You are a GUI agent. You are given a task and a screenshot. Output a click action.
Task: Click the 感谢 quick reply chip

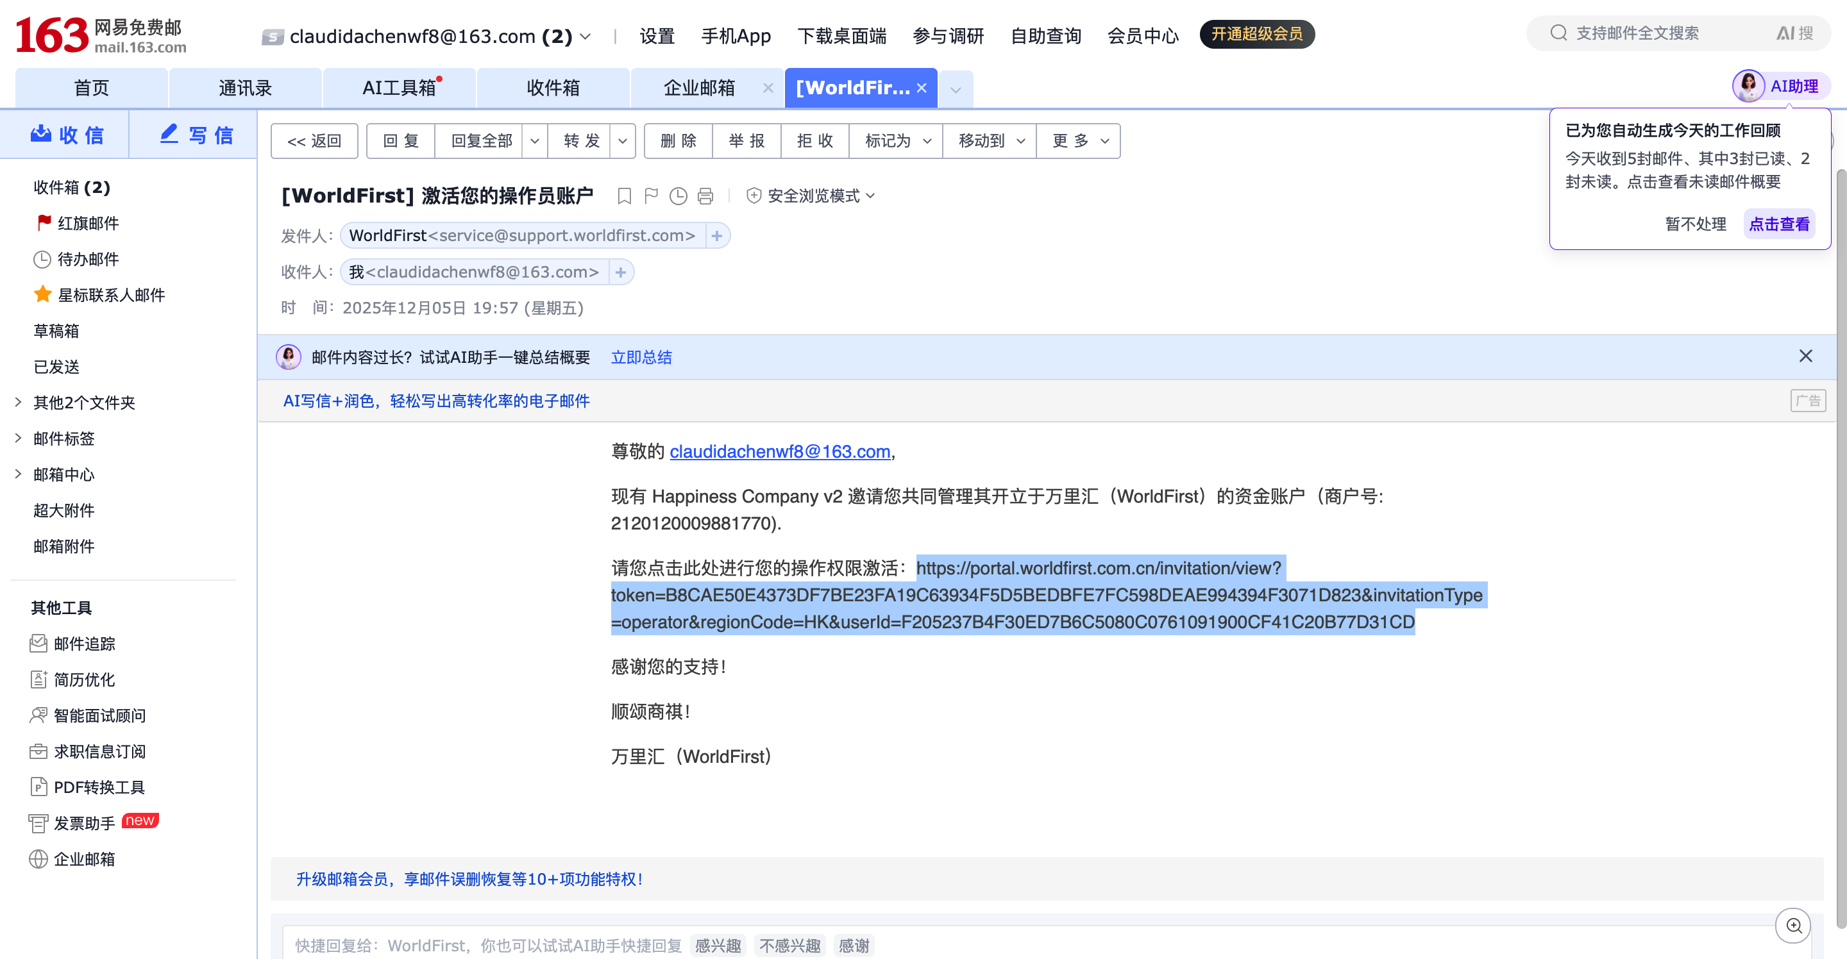click(853, 946)
